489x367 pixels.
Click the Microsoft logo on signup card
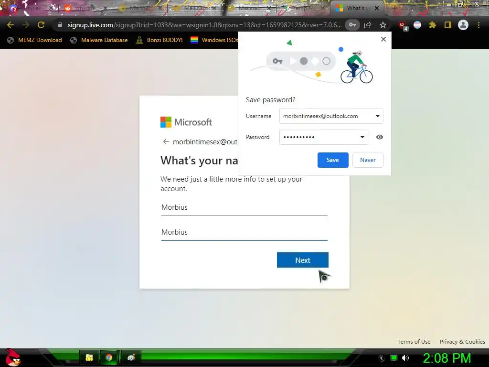pyautogui.click(x=186, y=122)
